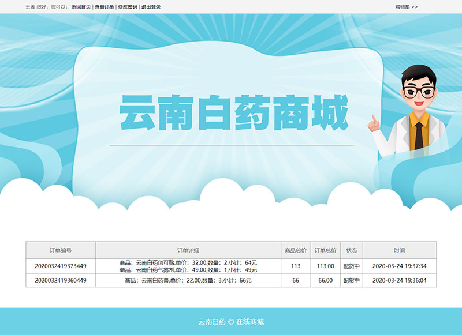Log out via 退出登录
The height and width of the screenshot is (335, 462).
tap(151, 7)
